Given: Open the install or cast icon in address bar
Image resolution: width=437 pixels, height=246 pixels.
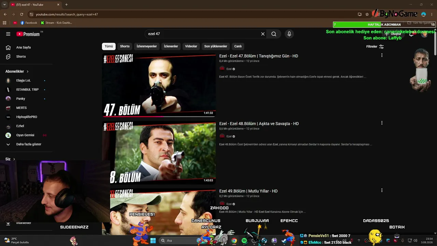Looking at the screenshot, I should pyautogui.click(x=360, y=14).
